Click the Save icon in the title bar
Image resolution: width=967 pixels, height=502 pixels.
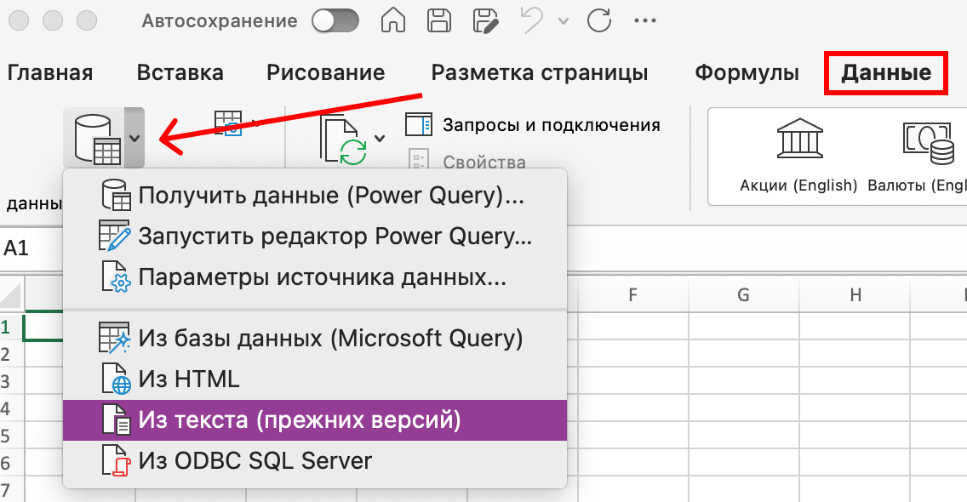point(438,20)
